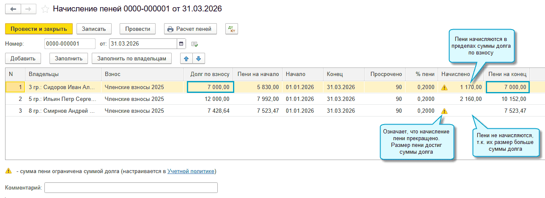Image resolution: width=545 pixels, height=198 pixels.
Task: Select accrued cell 2 160,00
Action: (461, 99)
